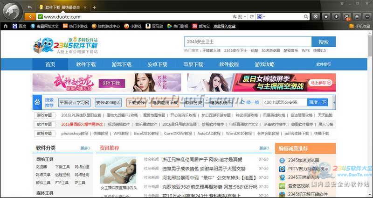Click the 点此导入收藏 link
The width and height of the screenshot is (373, 198).
coord(224,26)
